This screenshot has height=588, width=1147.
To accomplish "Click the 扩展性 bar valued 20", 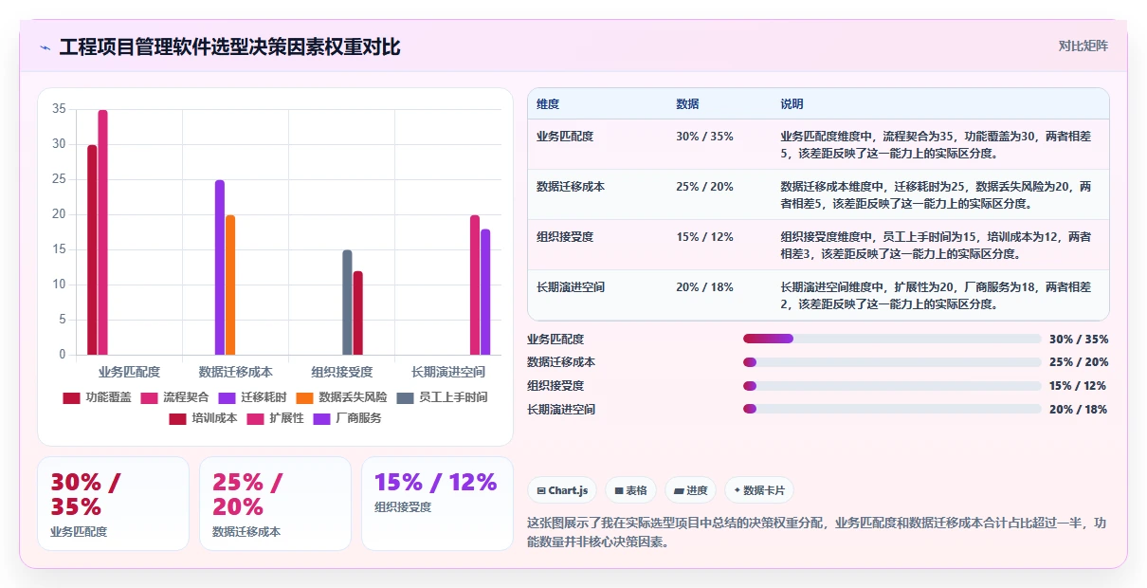I will click(x=475, y=285).
